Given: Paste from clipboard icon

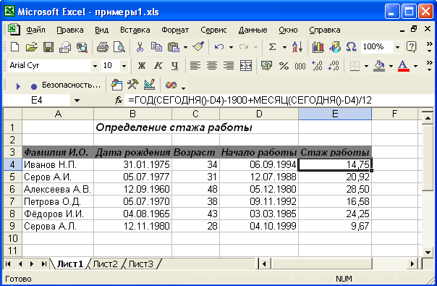Looking at the screenshot, I should 174,47.
